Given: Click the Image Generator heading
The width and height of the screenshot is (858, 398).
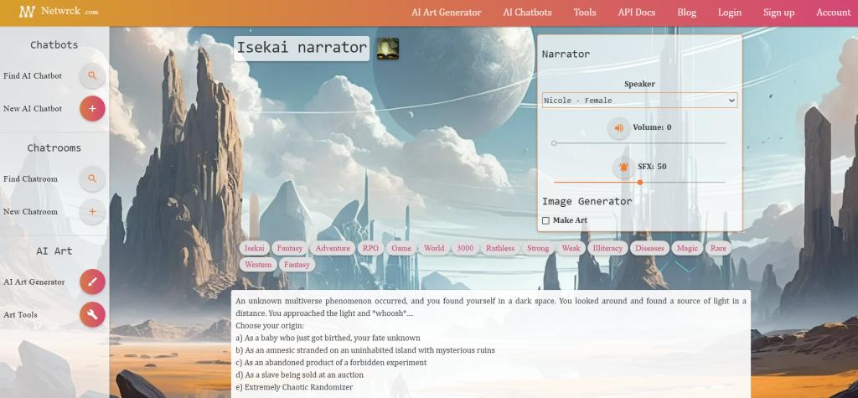Looking at the screenshot, I should [587, 201].
